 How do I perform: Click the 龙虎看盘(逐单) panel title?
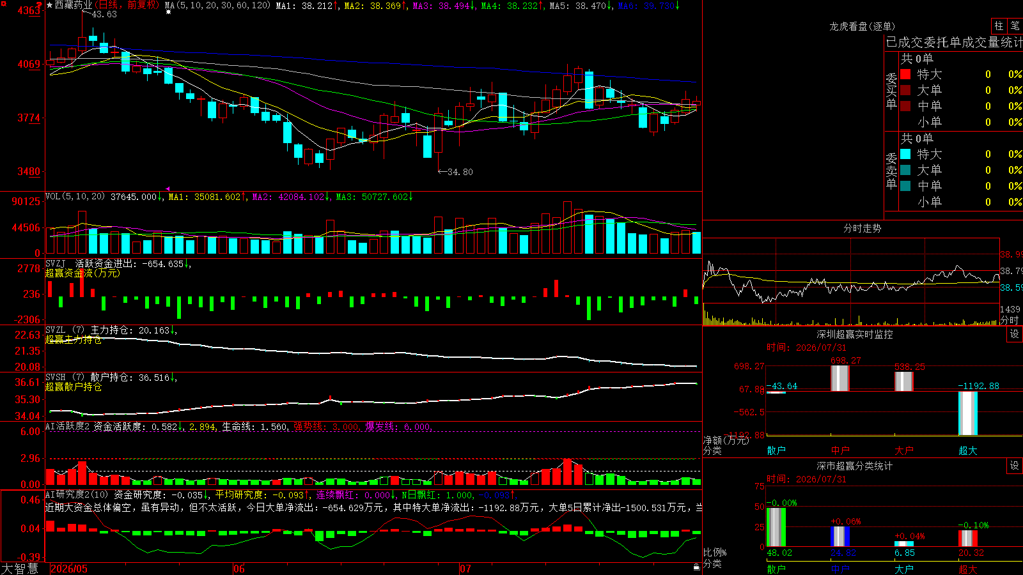tap(863, 26)
